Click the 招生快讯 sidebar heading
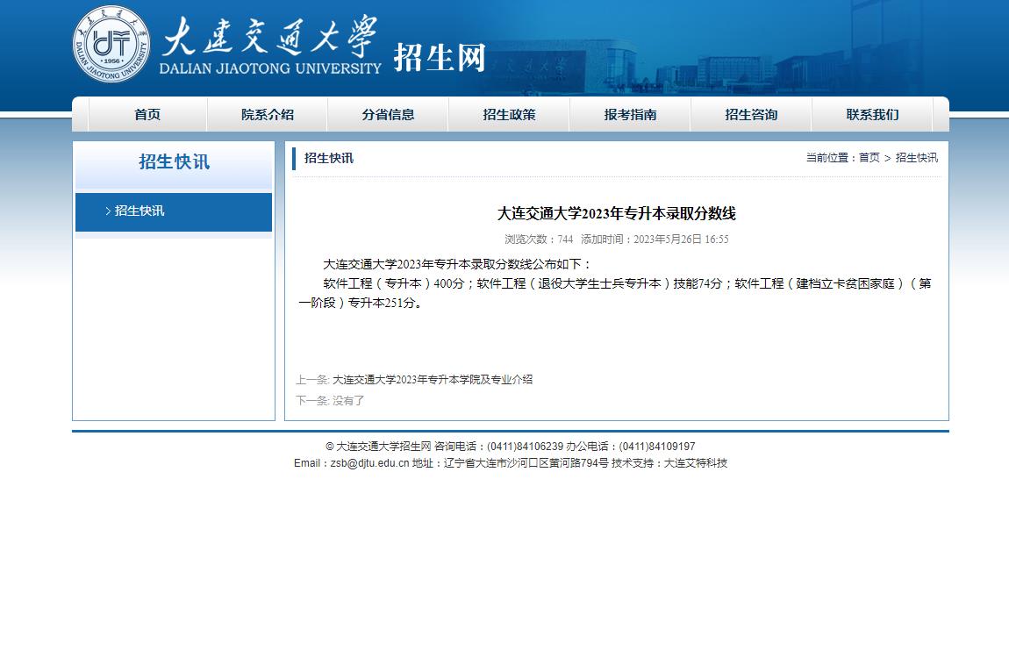 [x=174, y=162]
